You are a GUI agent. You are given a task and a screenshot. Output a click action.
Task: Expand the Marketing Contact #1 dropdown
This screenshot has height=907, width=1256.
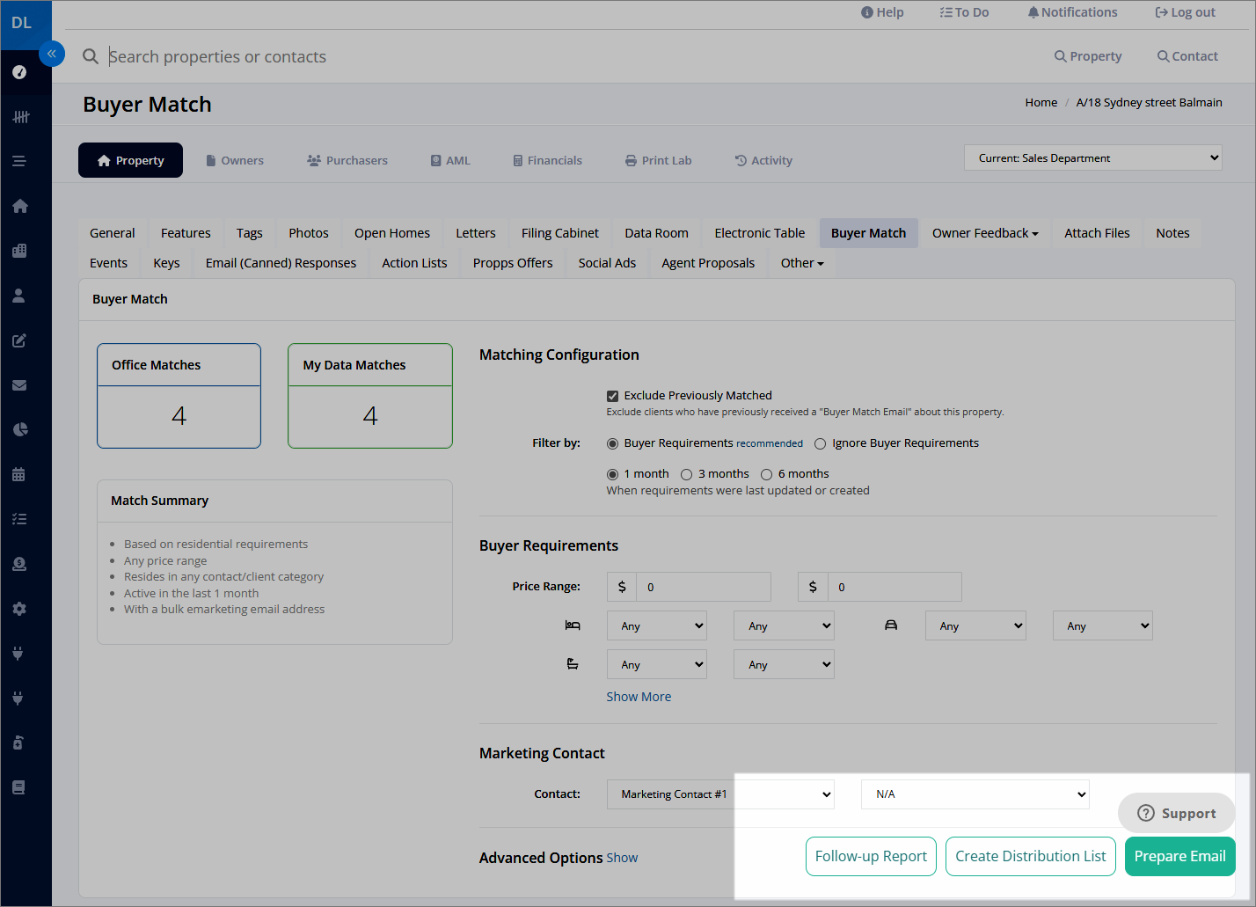[720, 794]
